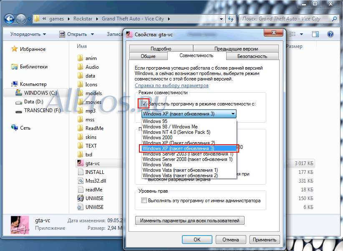Click Изменить параметры для всех пользователей button
The width and height of the screenshot is (343, 251).
pos(190,221)
